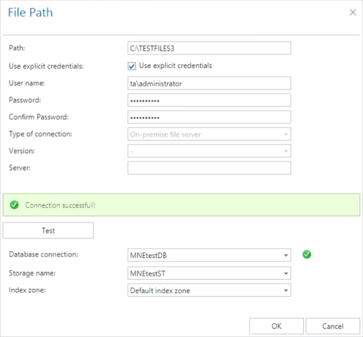
Task: Click the Password field
Action: 209,100
